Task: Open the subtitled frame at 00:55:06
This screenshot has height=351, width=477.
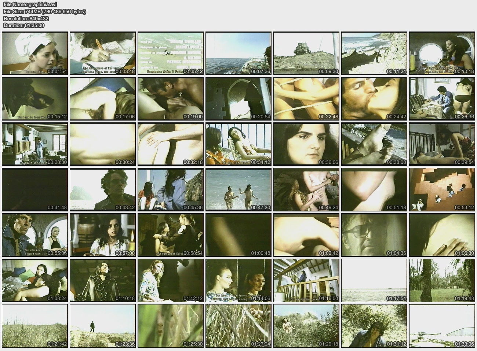Action: pos(35,235)
